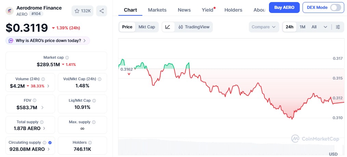Viewport: 347px width, 157px height.
Task: Click the USD currency label on chart
Action: (333, 154)
